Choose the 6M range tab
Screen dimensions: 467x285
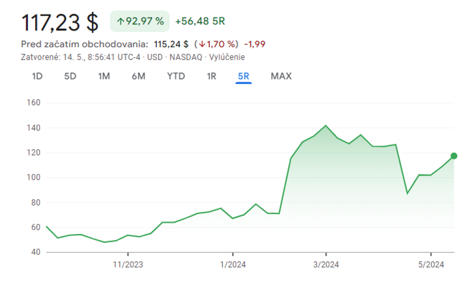(x=138, y=76)
